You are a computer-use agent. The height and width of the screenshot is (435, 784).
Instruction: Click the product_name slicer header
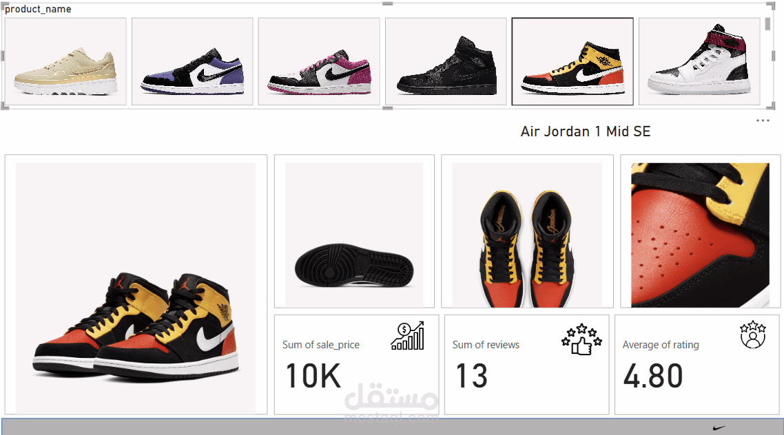[38, 9]
